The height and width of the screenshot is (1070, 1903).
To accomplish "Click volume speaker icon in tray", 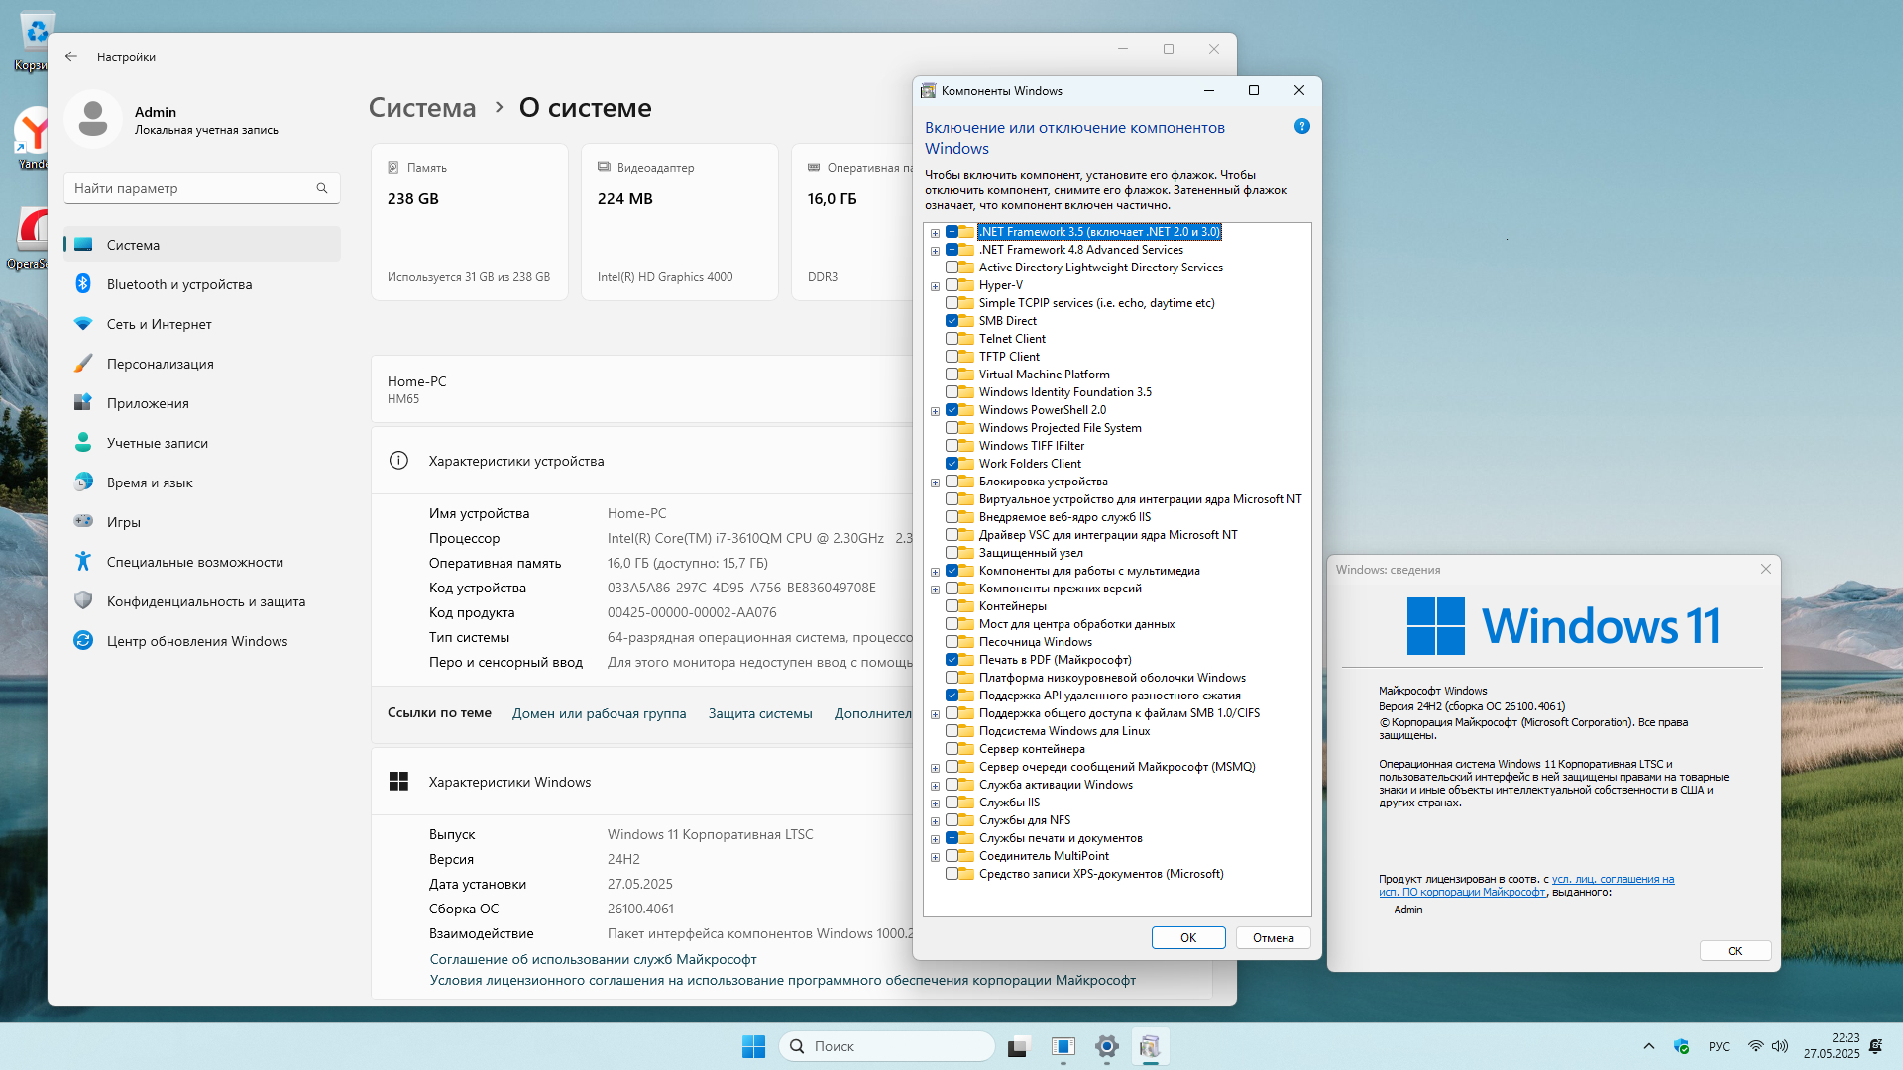I will point(1780,1046).
